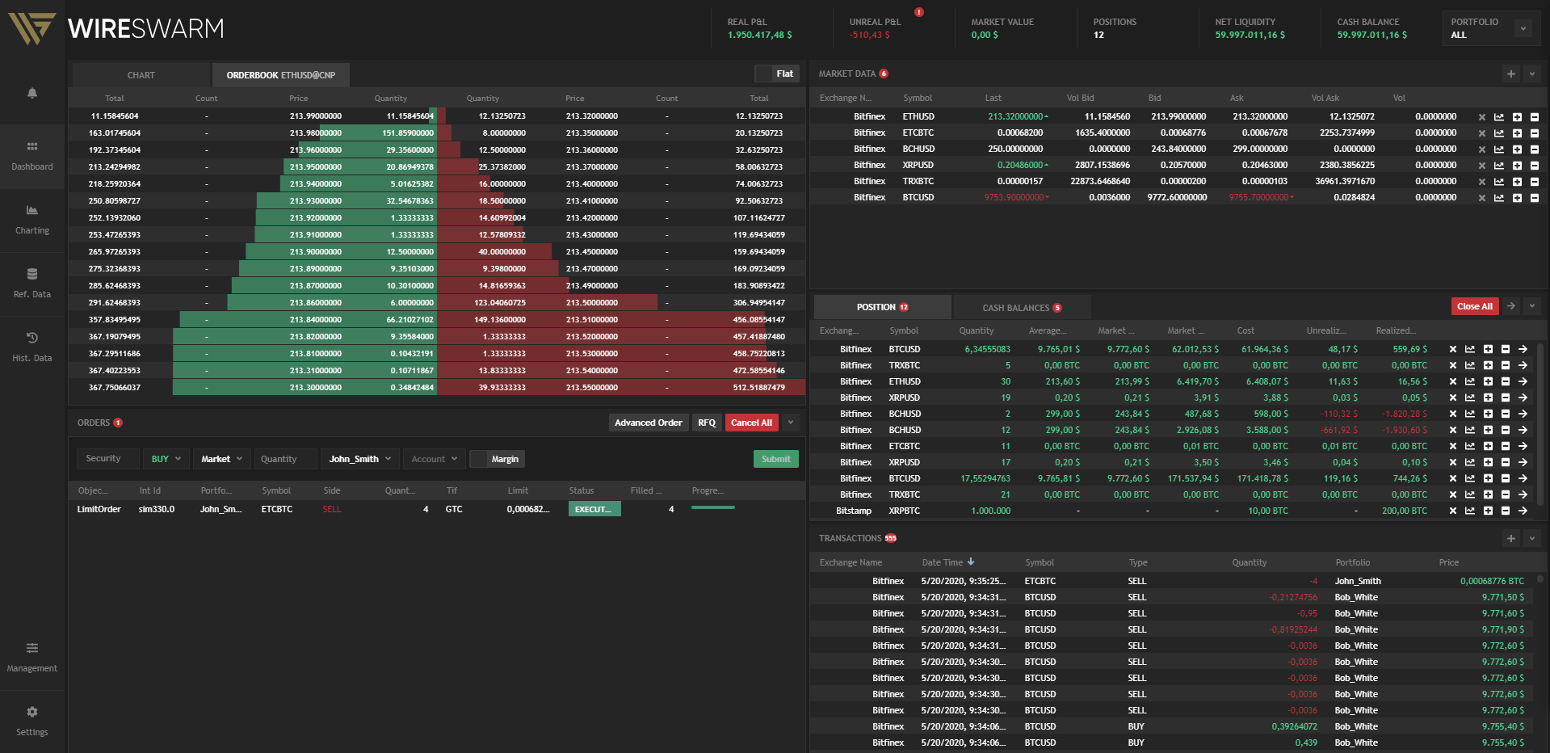This screenshot has height=753, width=1550.
Task: Open the Account dropdown in order form
Action: click(435, 459)
